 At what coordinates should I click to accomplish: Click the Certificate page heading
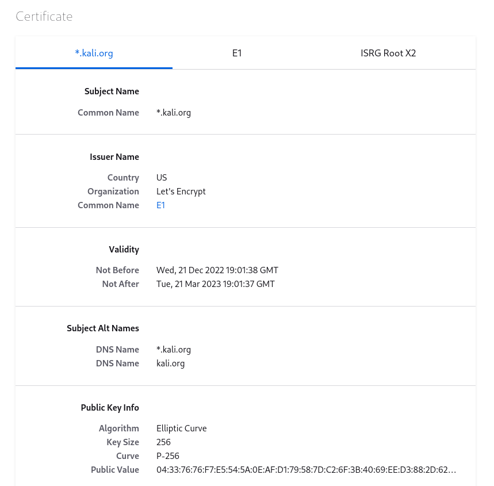44,16
